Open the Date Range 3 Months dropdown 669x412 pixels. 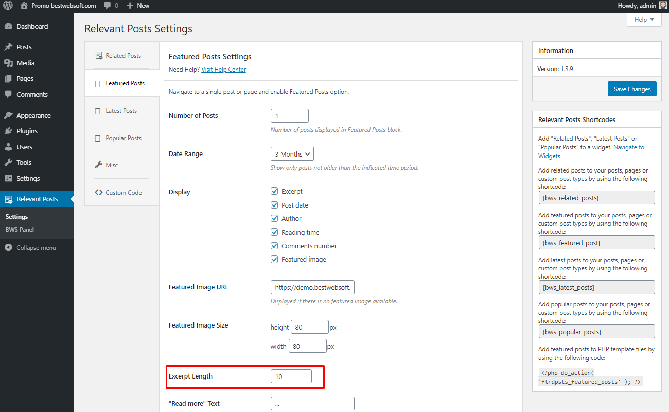click(292, 154)
